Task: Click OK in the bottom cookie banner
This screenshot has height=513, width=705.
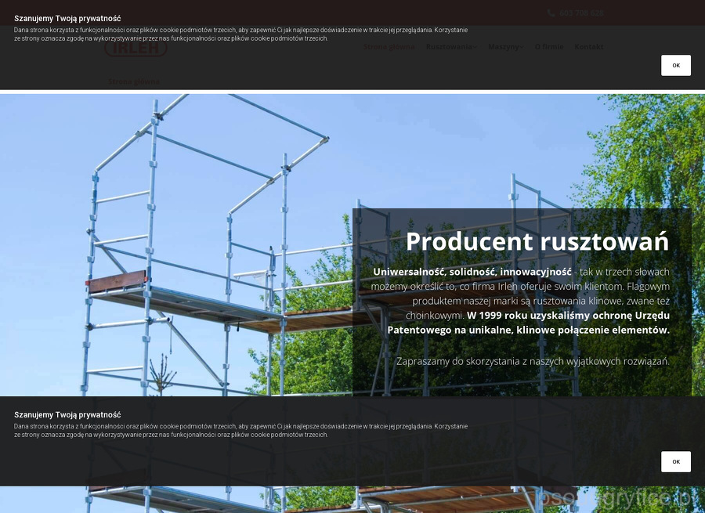Action: click(x=675, y=462)
